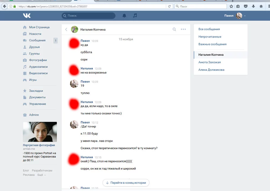
Task: Click Портретная фотография ad title link
Action: point(39,145)
